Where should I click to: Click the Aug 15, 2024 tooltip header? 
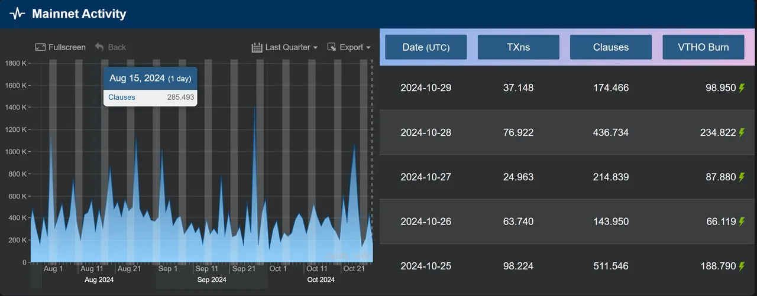[150, 78]
